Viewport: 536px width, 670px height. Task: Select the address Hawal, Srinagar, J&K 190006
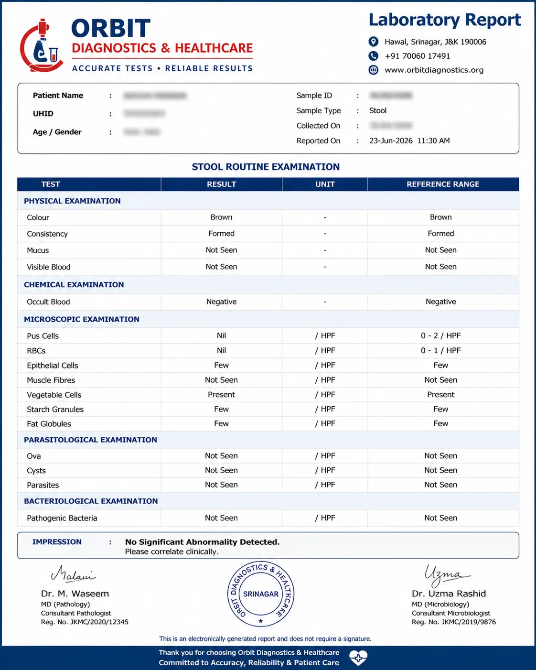(435, 42)
